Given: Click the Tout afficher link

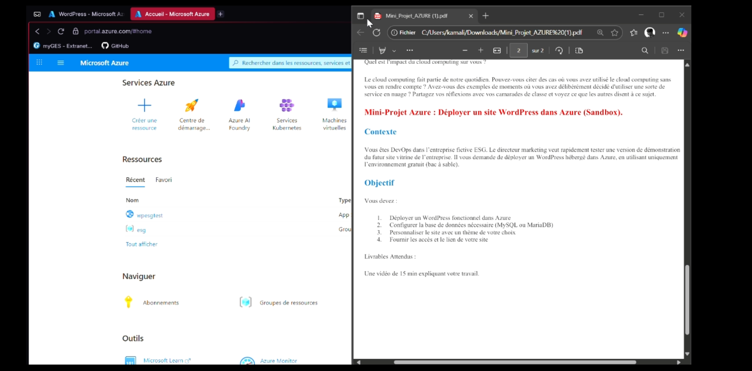Looking at the screenshot, I should (141, 244).
